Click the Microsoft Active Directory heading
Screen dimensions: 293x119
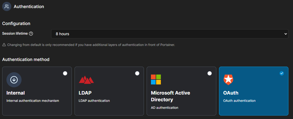(x=170, y=96)
